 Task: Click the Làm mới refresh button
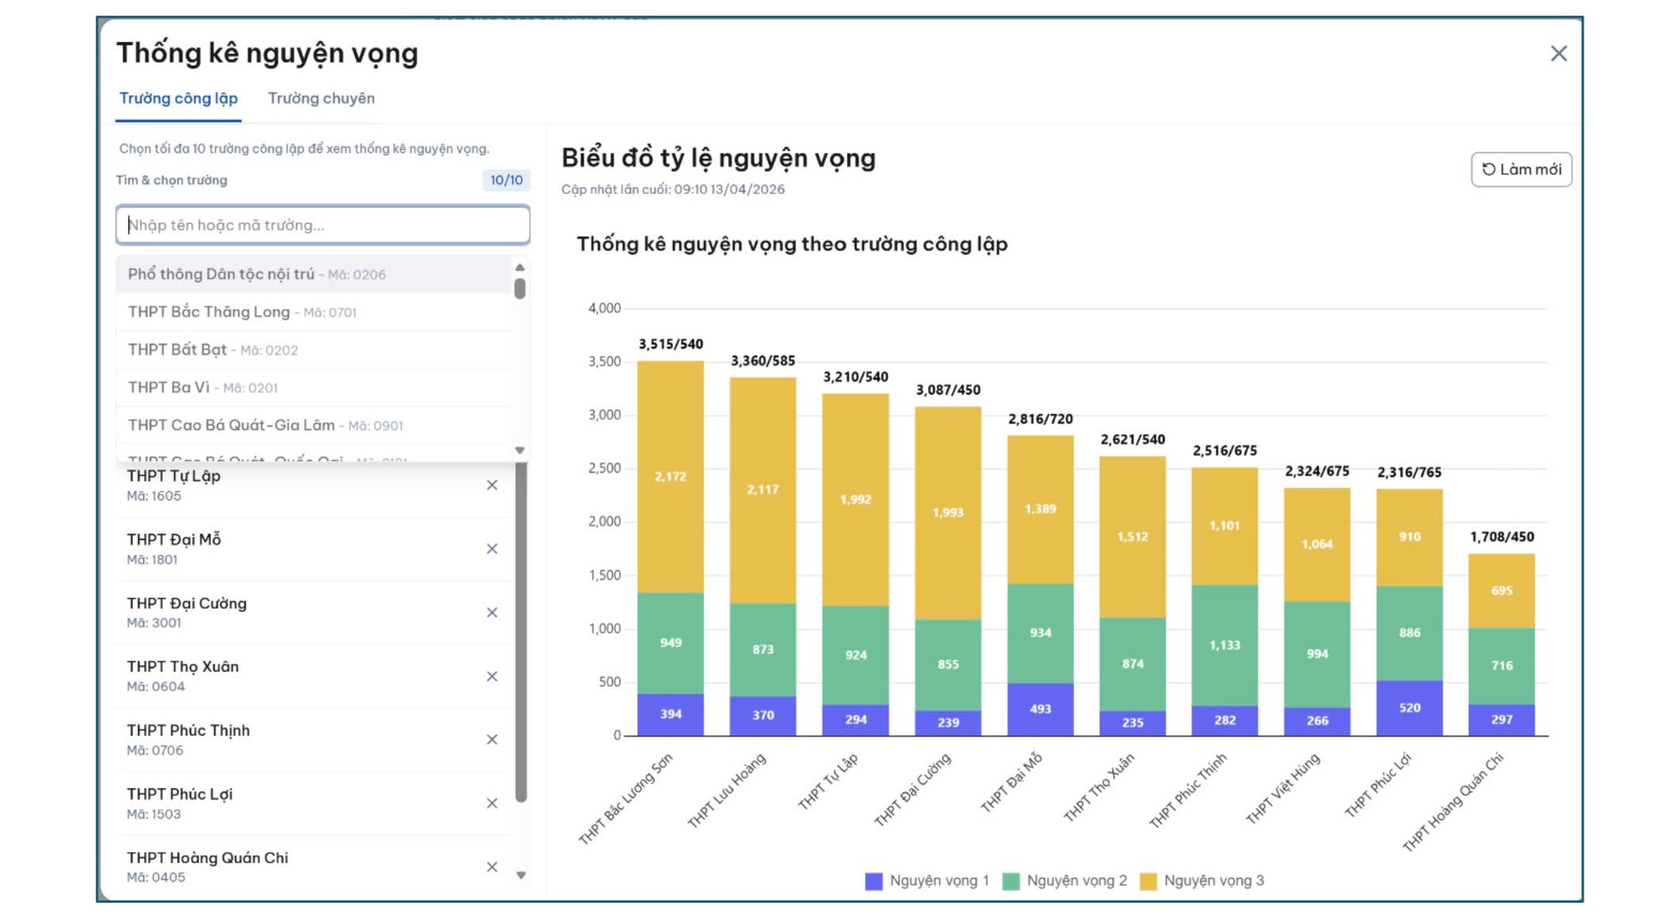tap(1521, 169)
